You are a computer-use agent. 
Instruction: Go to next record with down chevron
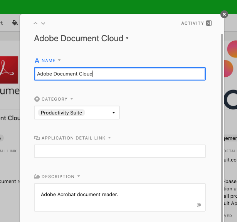coord(43,23)
